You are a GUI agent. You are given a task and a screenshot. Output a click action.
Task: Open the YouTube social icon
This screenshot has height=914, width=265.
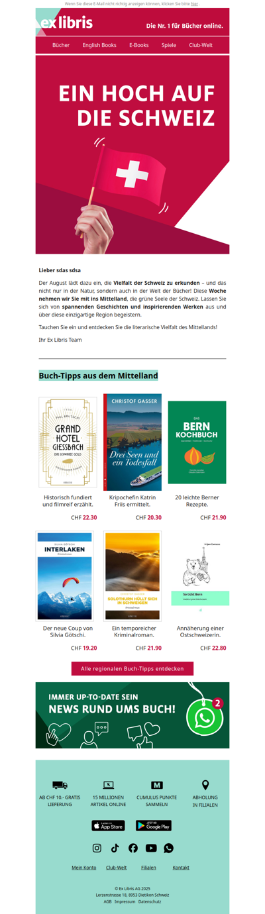(151, 848)
